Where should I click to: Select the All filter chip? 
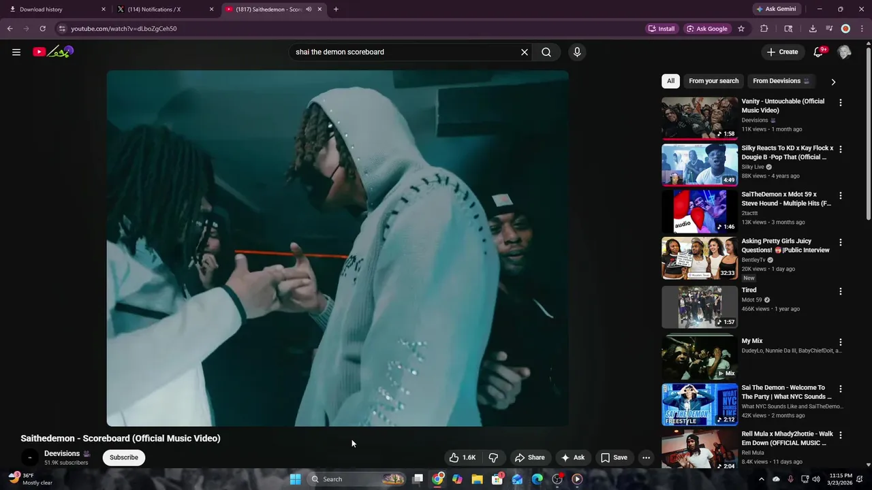coord(670,81)
